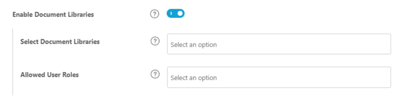Click 'Select an option' text under Document Libraries
Image resolution: width=401 pixels, height=97 pixels.
(193, 45)
